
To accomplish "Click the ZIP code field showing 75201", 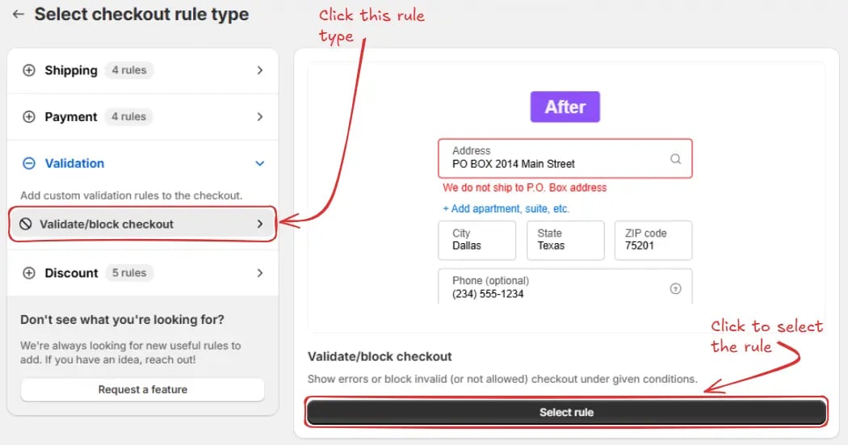I will [x=653, y=240].
